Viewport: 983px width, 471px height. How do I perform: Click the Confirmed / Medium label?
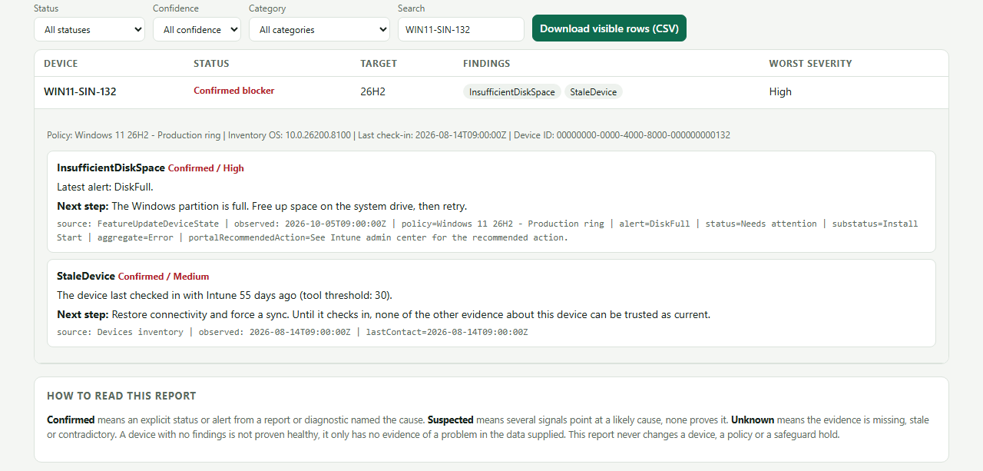click(x=164, y=277)
